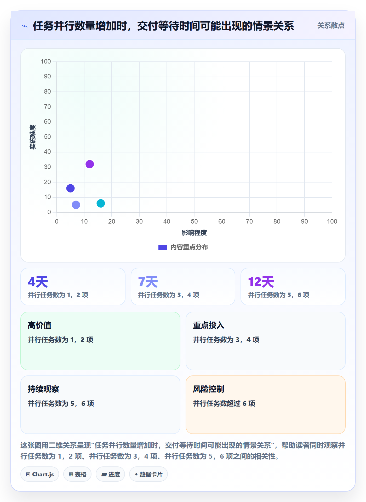The height and width of the screenshot is (502, 366).
Task: Click the 关系散点 badge in the header
Action: tap(331, 25)
